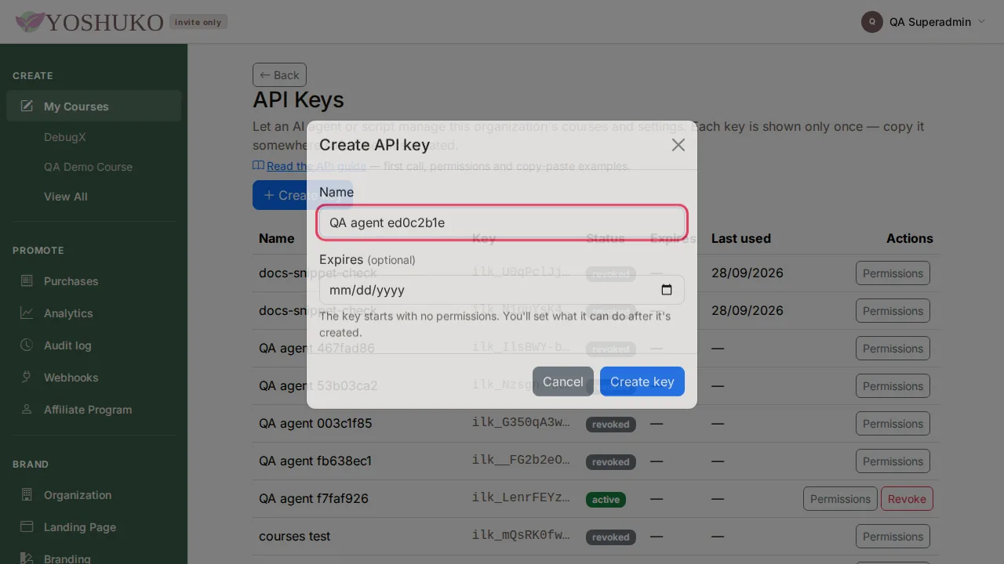Screen dimensions: 1004x564
Task: Click key text ilk__FG2b2eO
Action: coord(521,461)
